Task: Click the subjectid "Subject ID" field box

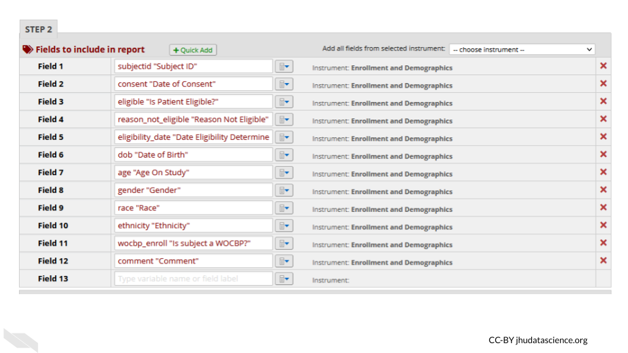Action: pyautogui.click(x=193, y=67)
